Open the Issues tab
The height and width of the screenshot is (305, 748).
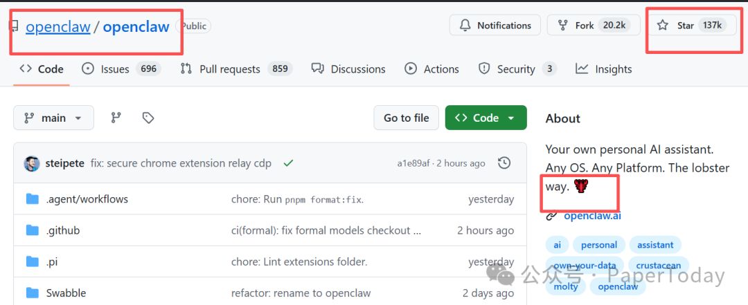tap(121, 69)
